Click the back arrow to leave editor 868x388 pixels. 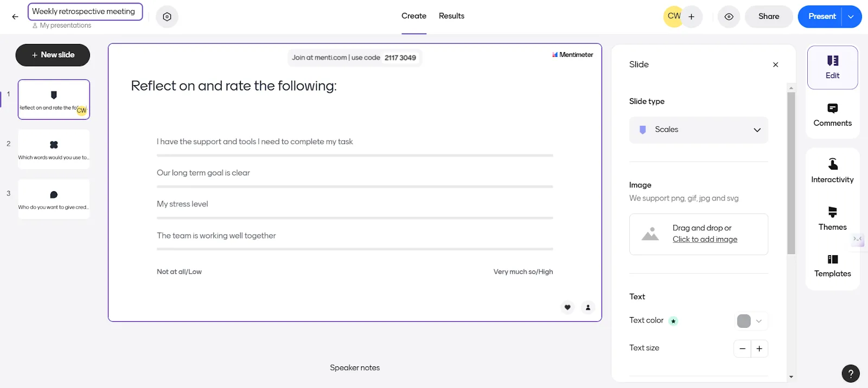[15, 17]
